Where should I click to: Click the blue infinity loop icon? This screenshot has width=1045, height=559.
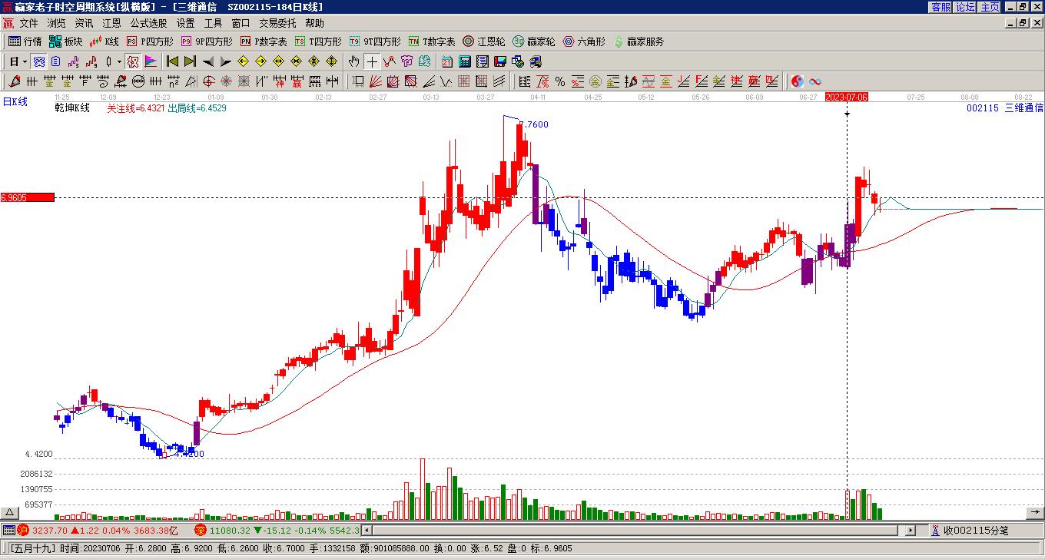tap(815, 81)
